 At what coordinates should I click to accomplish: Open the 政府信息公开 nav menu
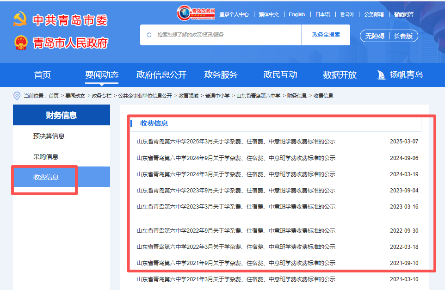tap(161, 75)
